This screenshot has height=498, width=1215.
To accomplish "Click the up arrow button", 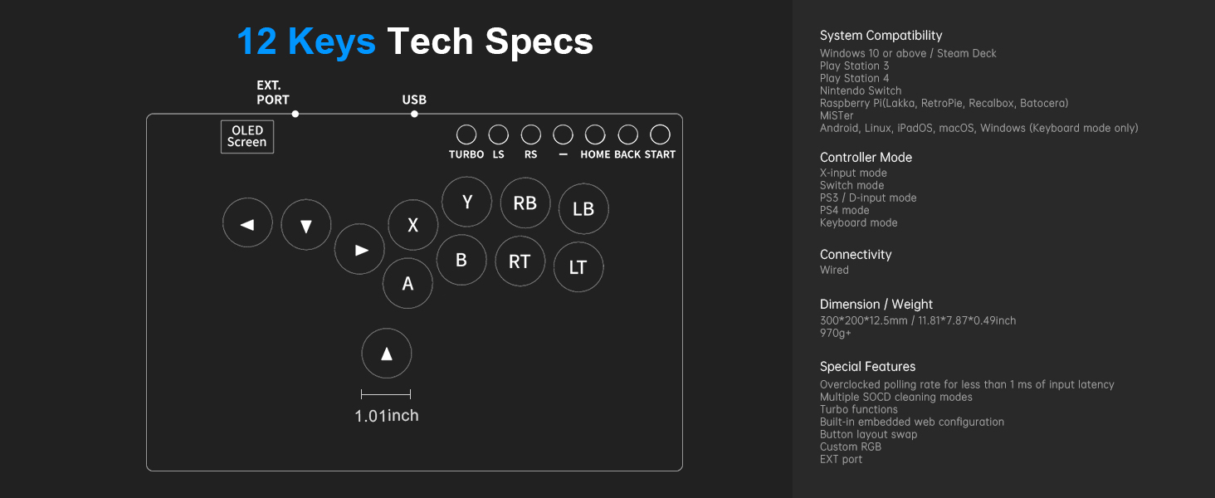I will coord(387,354).
